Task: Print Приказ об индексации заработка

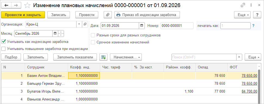Action: click(x=147, y=15)
